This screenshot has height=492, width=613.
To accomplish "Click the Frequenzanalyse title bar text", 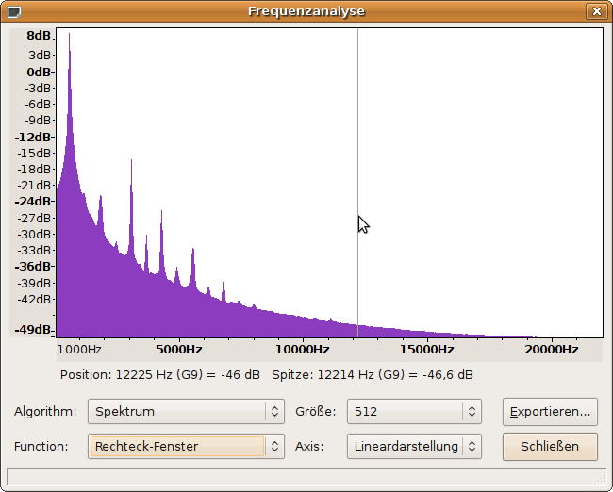I will coord(306,11).
